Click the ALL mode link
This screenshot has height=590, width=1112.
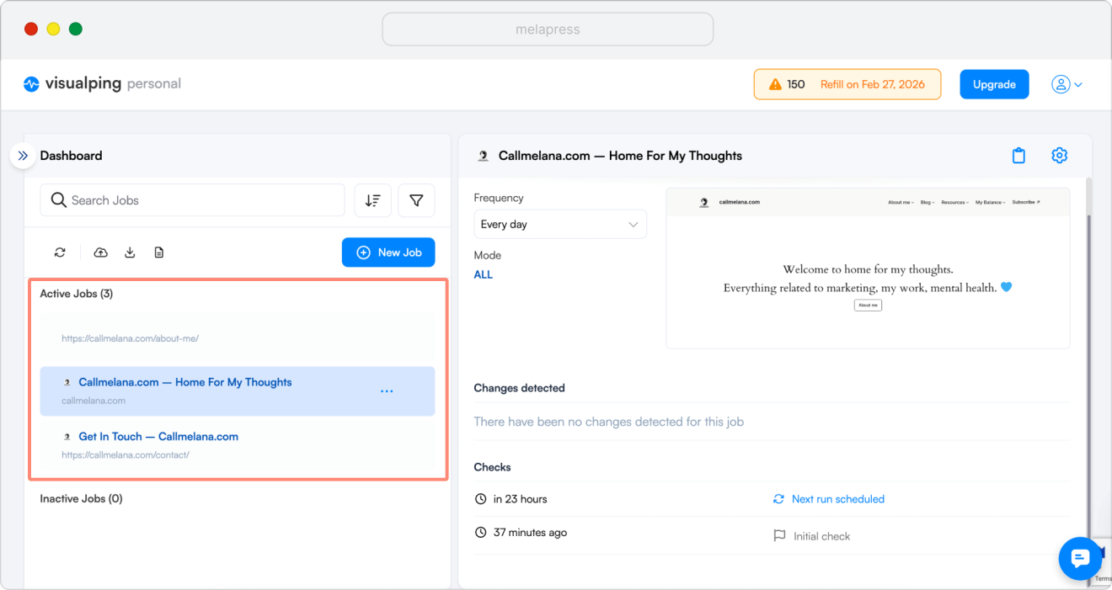(484, 274)
